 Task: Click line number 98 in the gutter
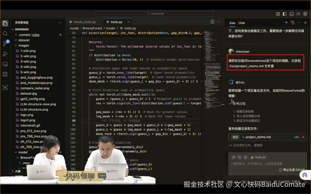pyautogui.click(x=74, y=121)
